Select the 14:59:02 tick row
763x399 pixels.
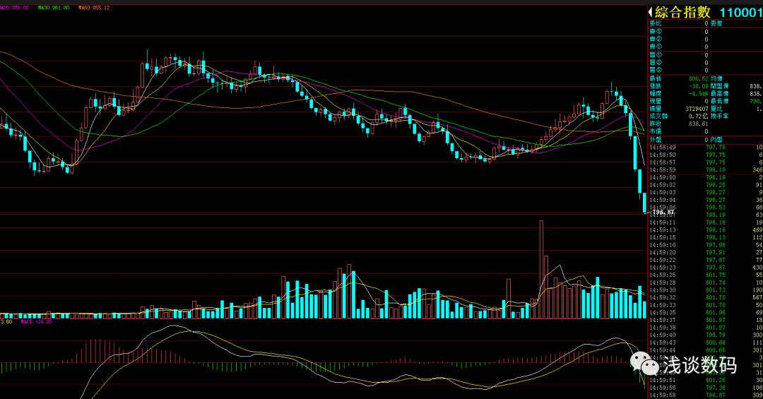click(706, 185)
